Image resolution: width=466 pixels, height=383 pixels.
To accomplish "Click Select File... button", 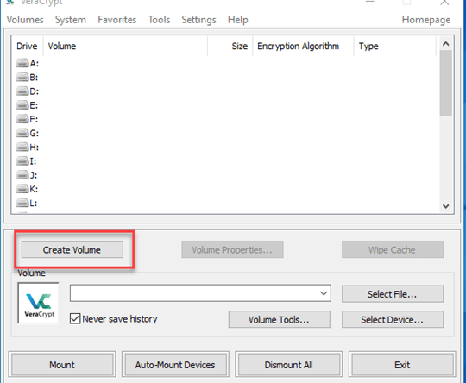I will (x=393, y=294).
